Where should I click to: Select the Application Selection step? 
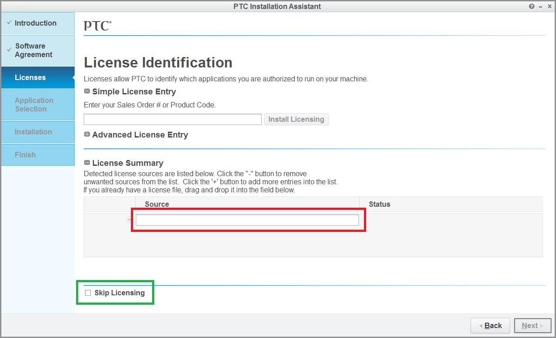[x=38, y=105]
